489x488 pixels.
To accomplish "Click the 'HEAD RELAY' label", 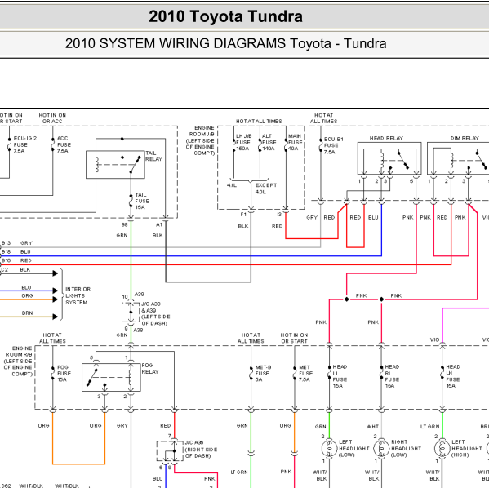I will [x=386, y=138].
